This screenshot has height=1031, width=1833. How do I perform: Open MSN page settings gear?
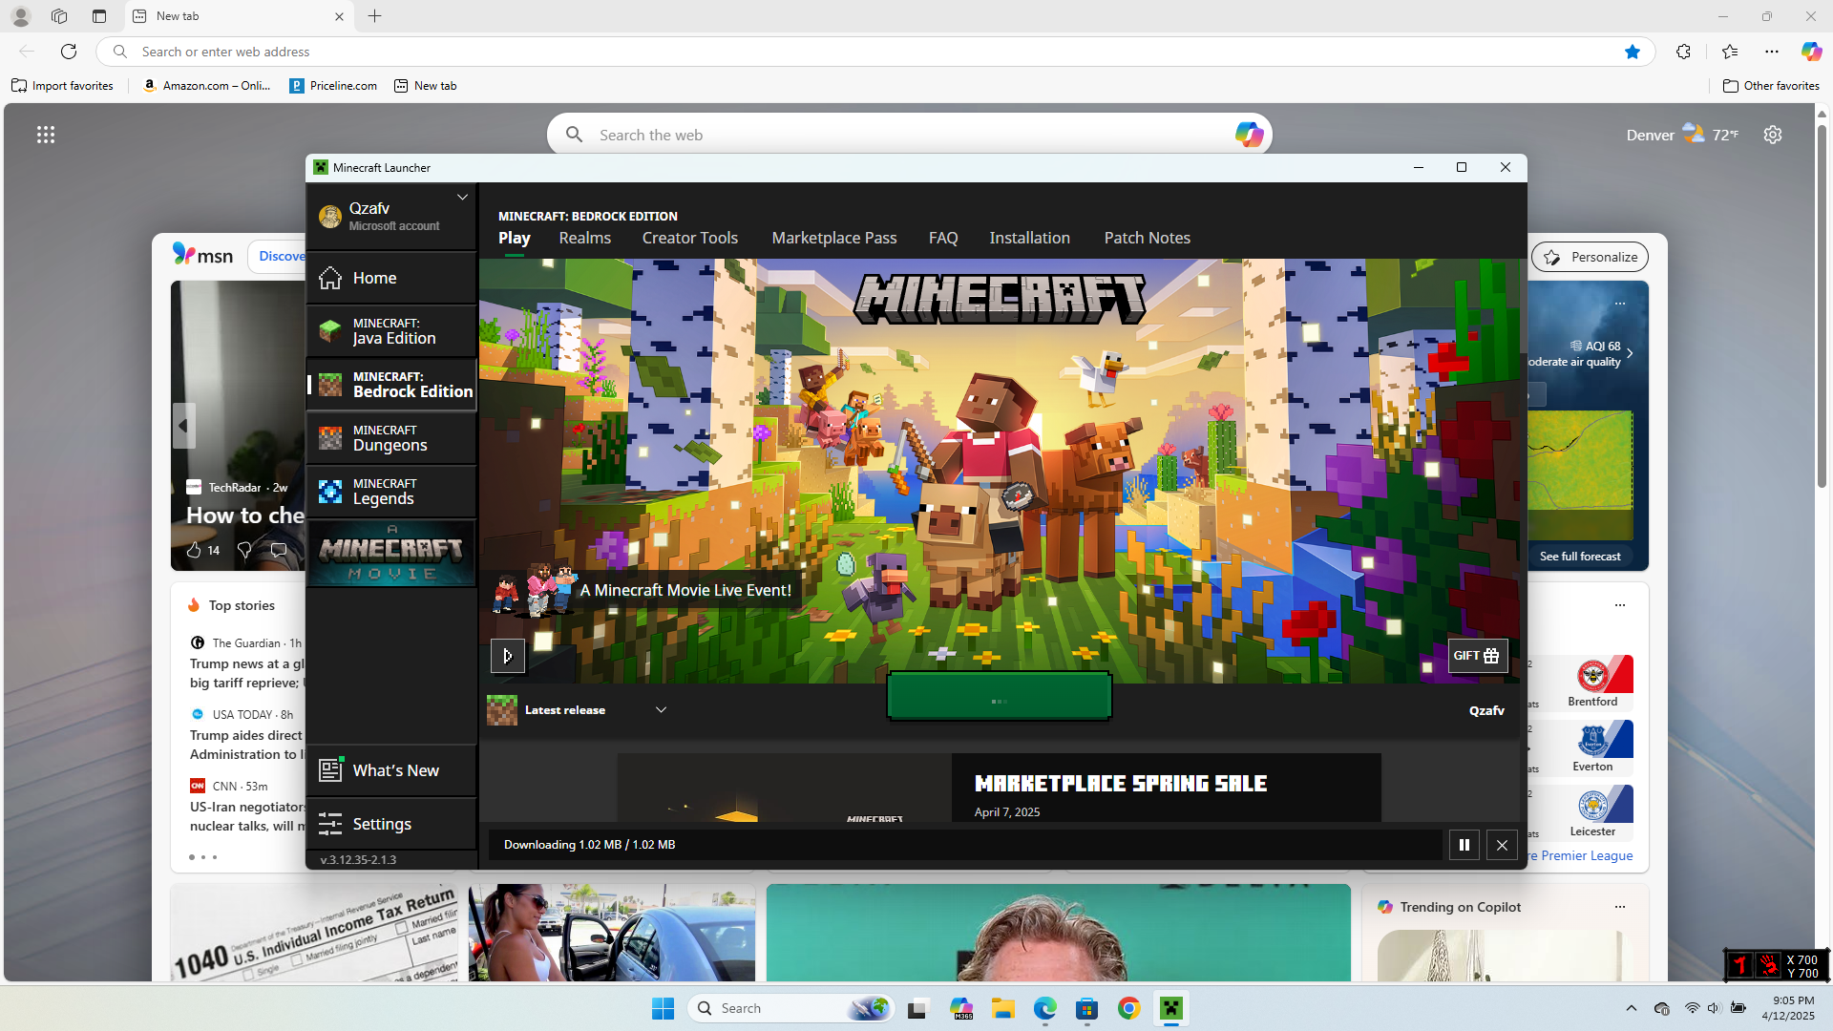1773,135
